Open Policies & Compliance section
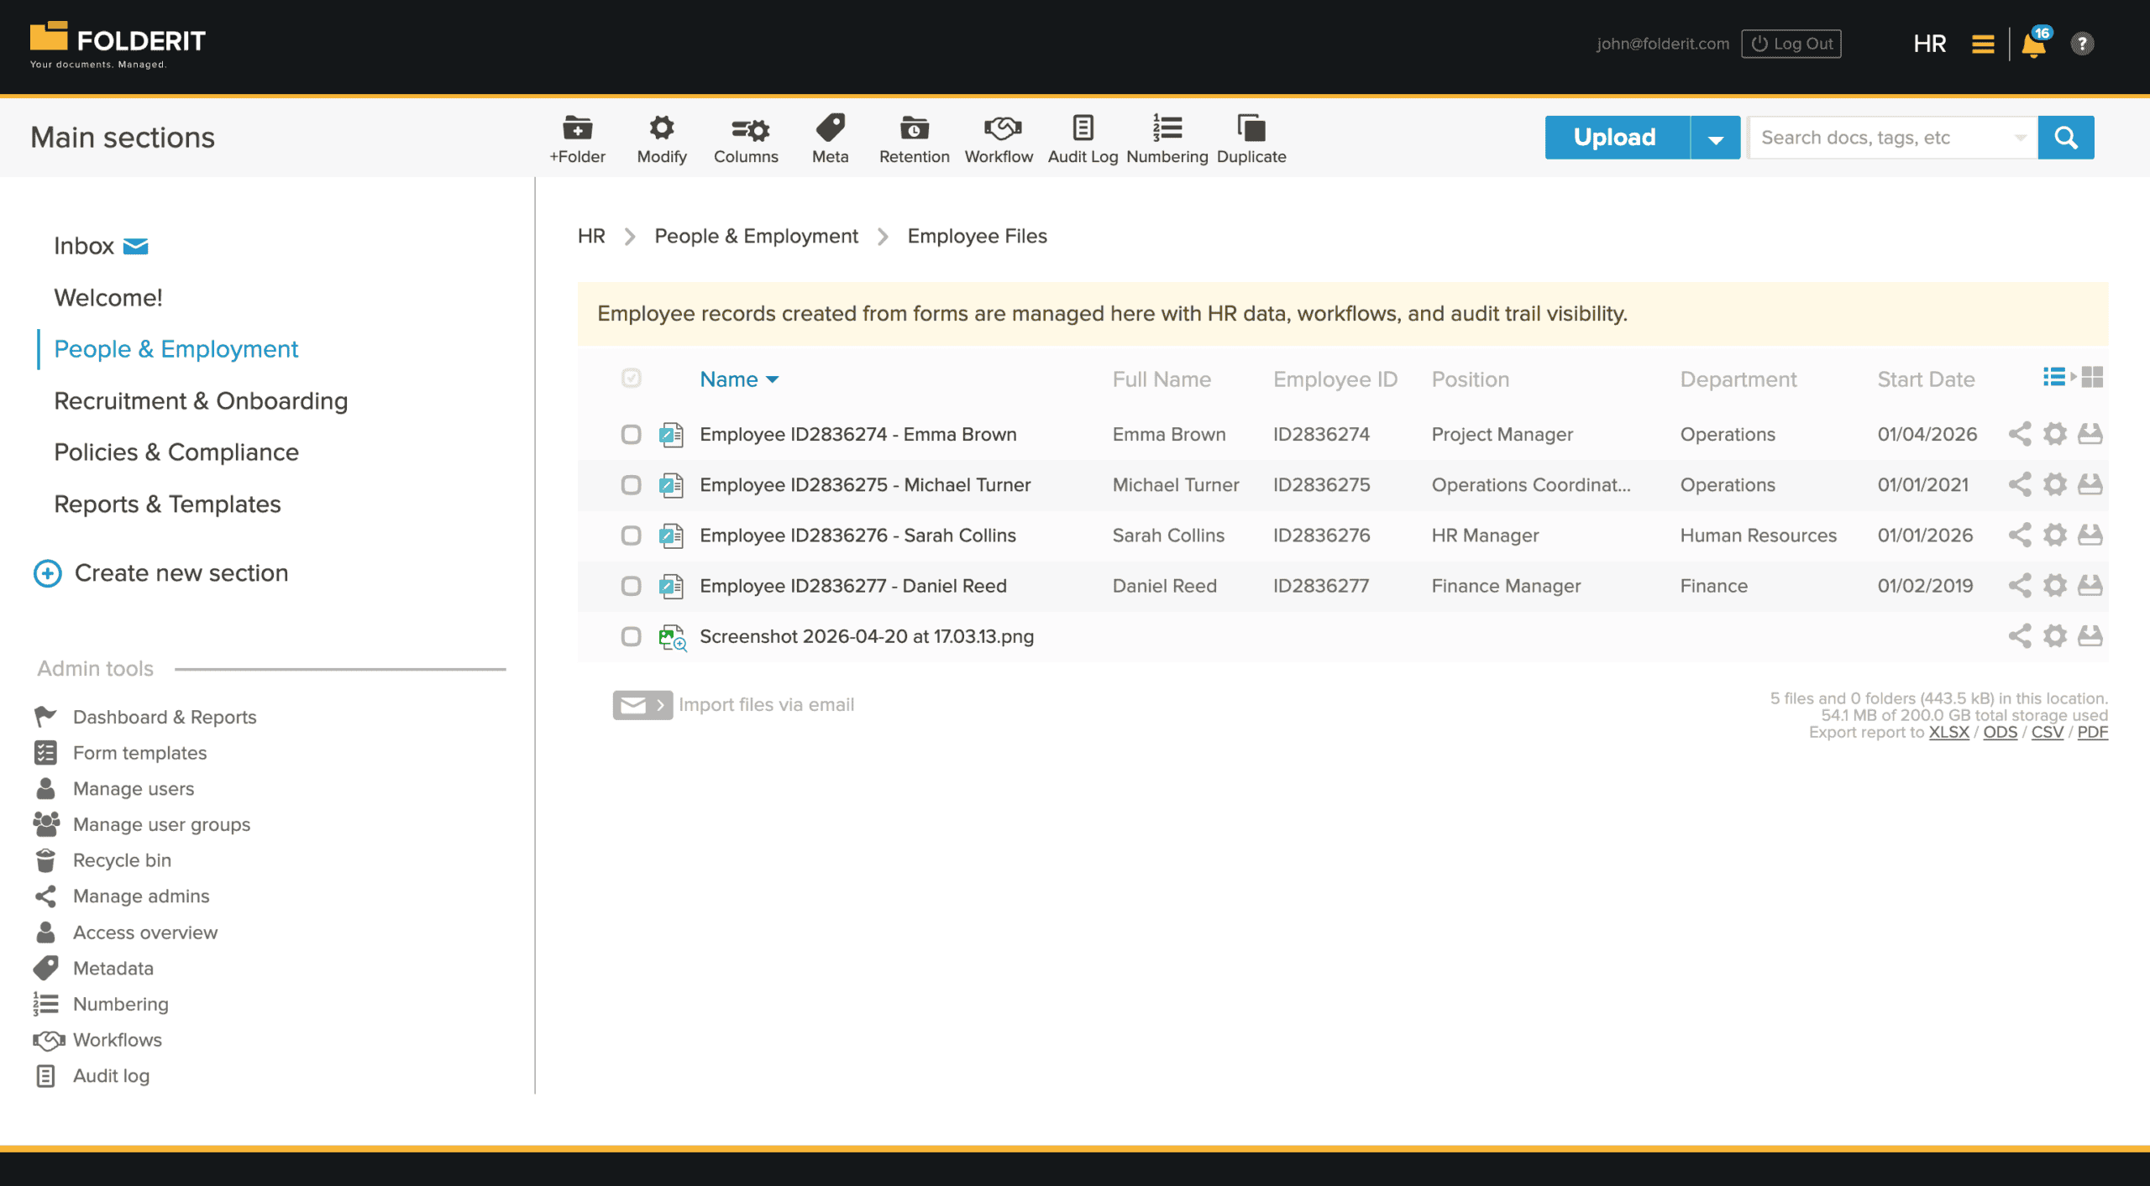Screen dimensions: 2150x1186 click(x=176, y=452)
